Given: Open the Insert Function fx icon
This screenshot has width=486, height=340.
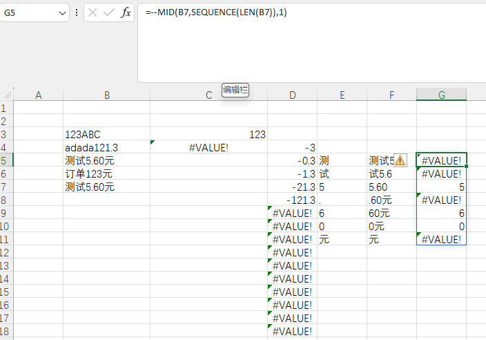Looking at the screenshot, I should pyautogui.click(x=126, y=12).
